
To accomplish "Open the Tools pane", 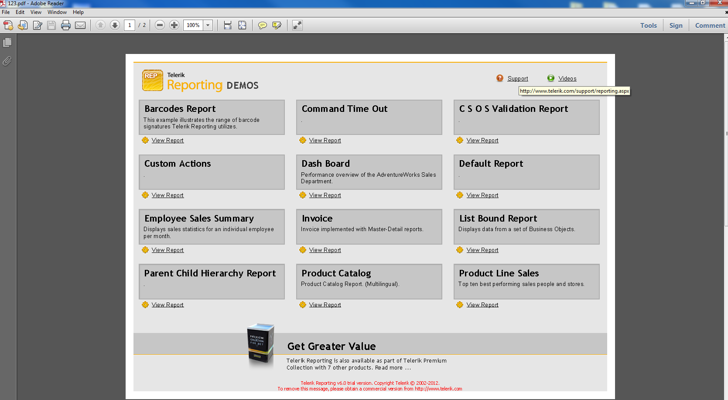I will (649, 26).
